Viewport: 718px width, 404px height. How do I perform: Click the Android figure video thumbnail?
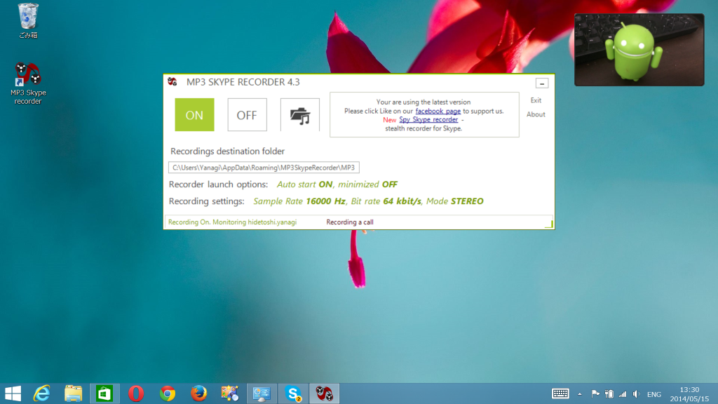click(639, 50)
